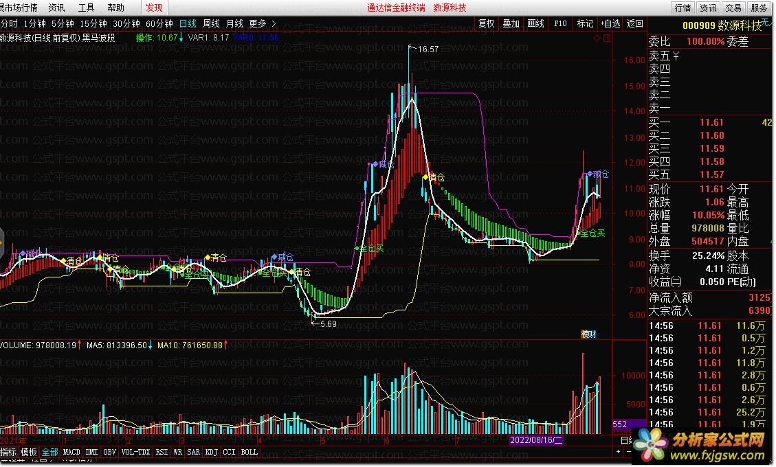
Task: Select the SAR indicator
Action: (x=194, y=452)
